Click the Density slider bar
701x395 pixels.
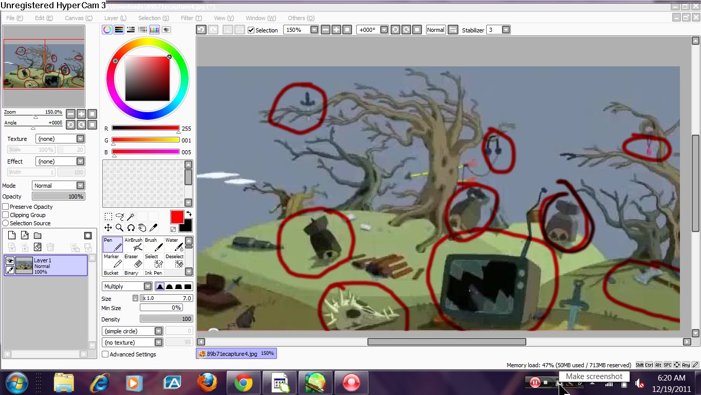pos(167,319)
